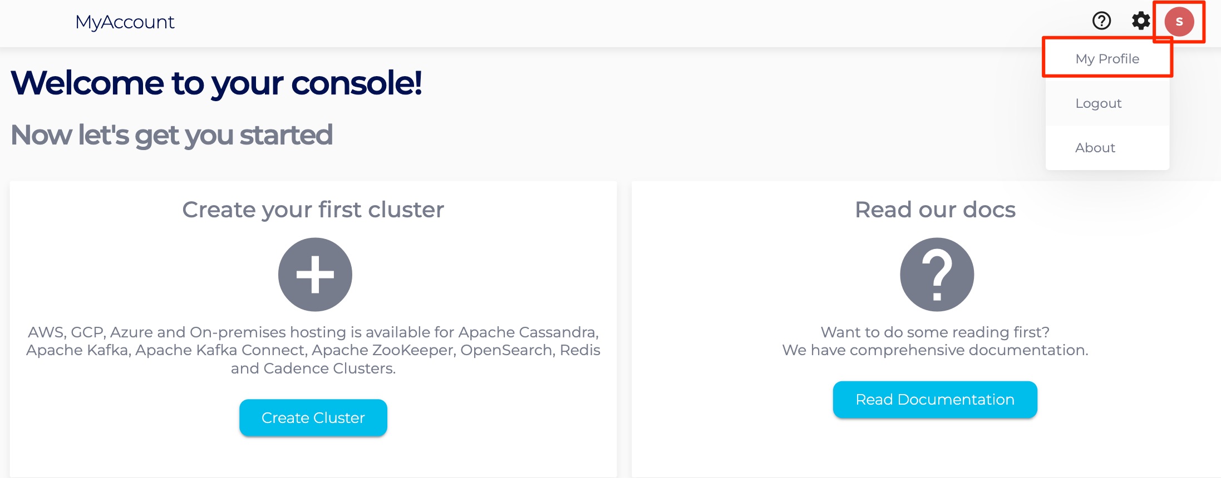This screenshot has width=1221, height=478.
Task: Click the large plus circle icon
Action: click(x=315, y=275)
